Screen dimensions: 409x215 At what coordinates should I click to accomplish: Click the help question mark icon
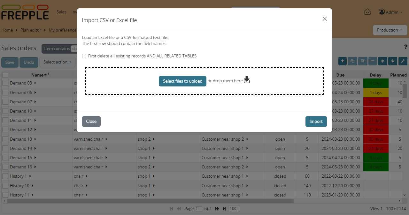point(405,47)
